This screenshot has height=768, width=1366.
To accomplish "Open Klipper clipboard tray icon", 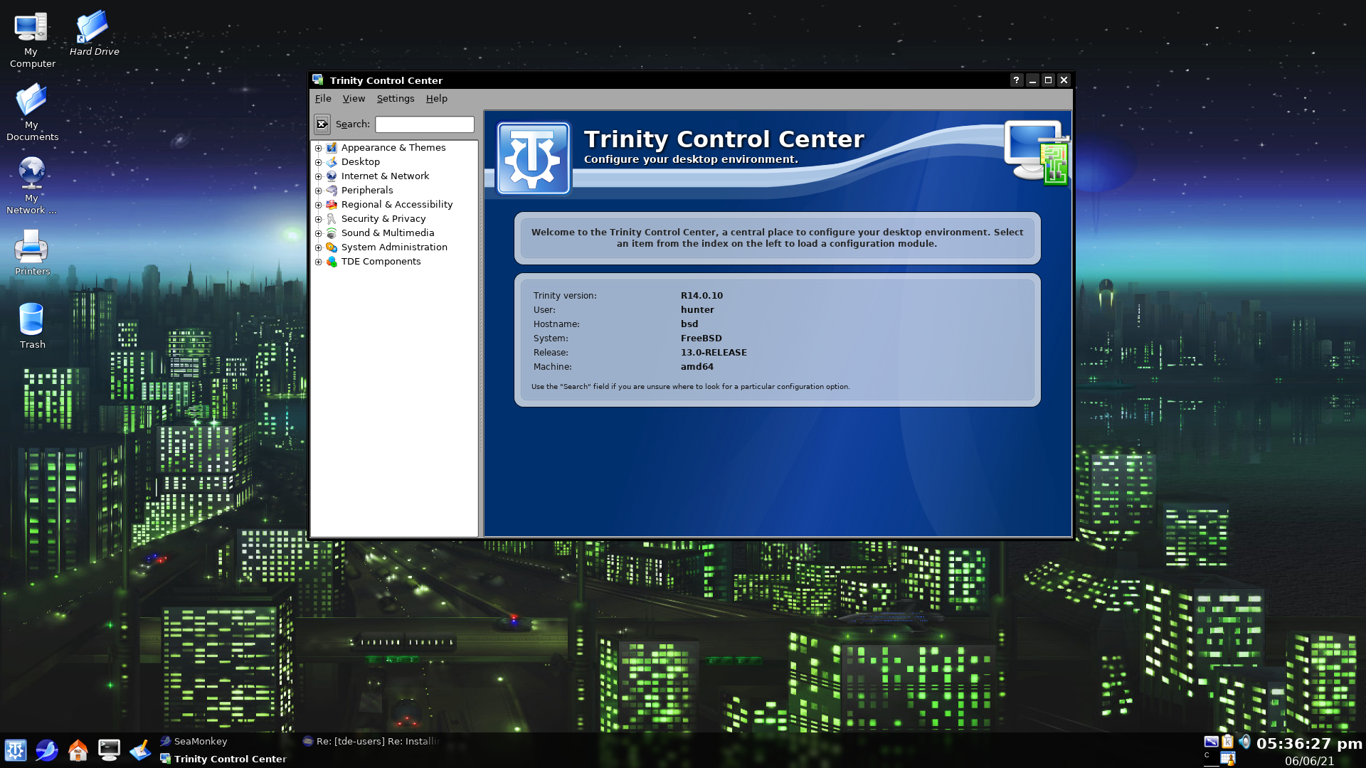I will (1228, 742).
